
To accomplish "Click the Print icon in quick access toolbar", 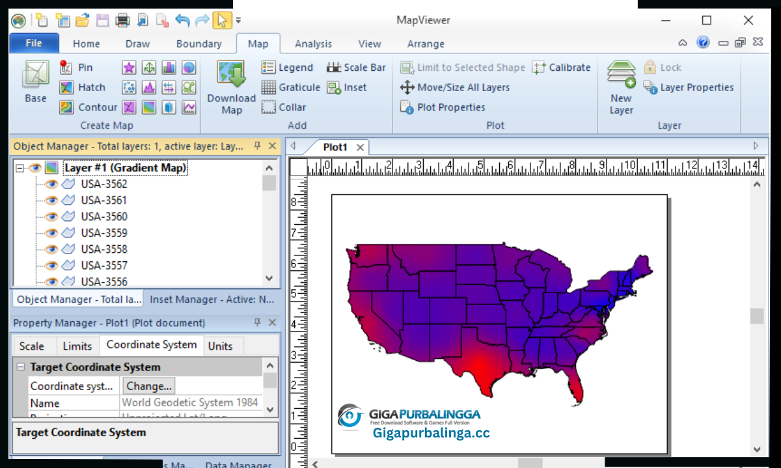I will click(x=122, y=20).
